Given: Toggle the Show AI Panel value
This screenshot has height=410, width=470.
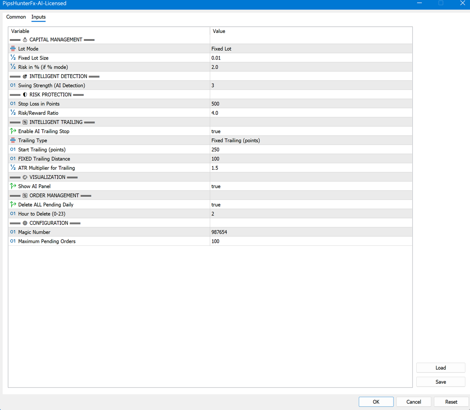Looking at the screenshot, I should [x=216, y=186].
